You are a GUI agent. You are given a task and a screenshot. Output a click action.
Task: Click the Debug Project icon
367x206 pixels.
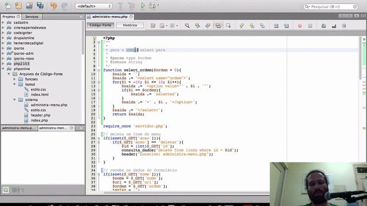click(153, 6)
